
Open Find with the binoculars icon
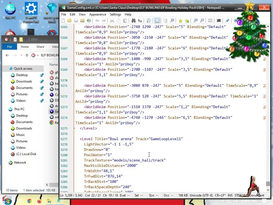(133, 21)
